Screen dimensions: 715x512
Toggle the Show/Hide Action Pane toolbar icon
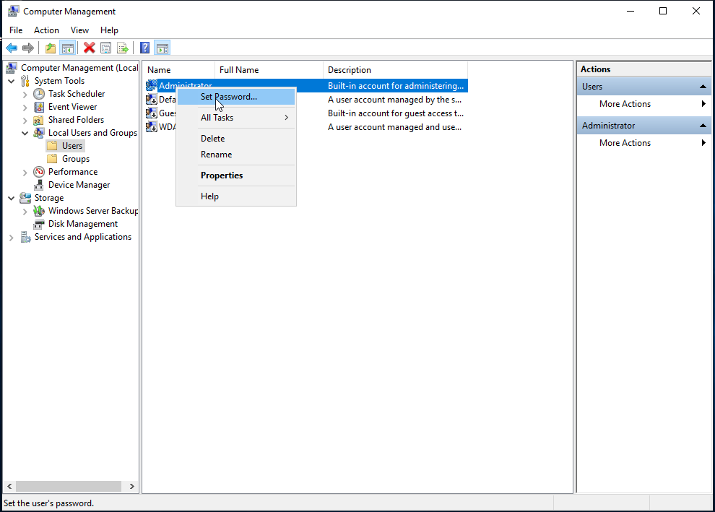[x=162, y=48]
